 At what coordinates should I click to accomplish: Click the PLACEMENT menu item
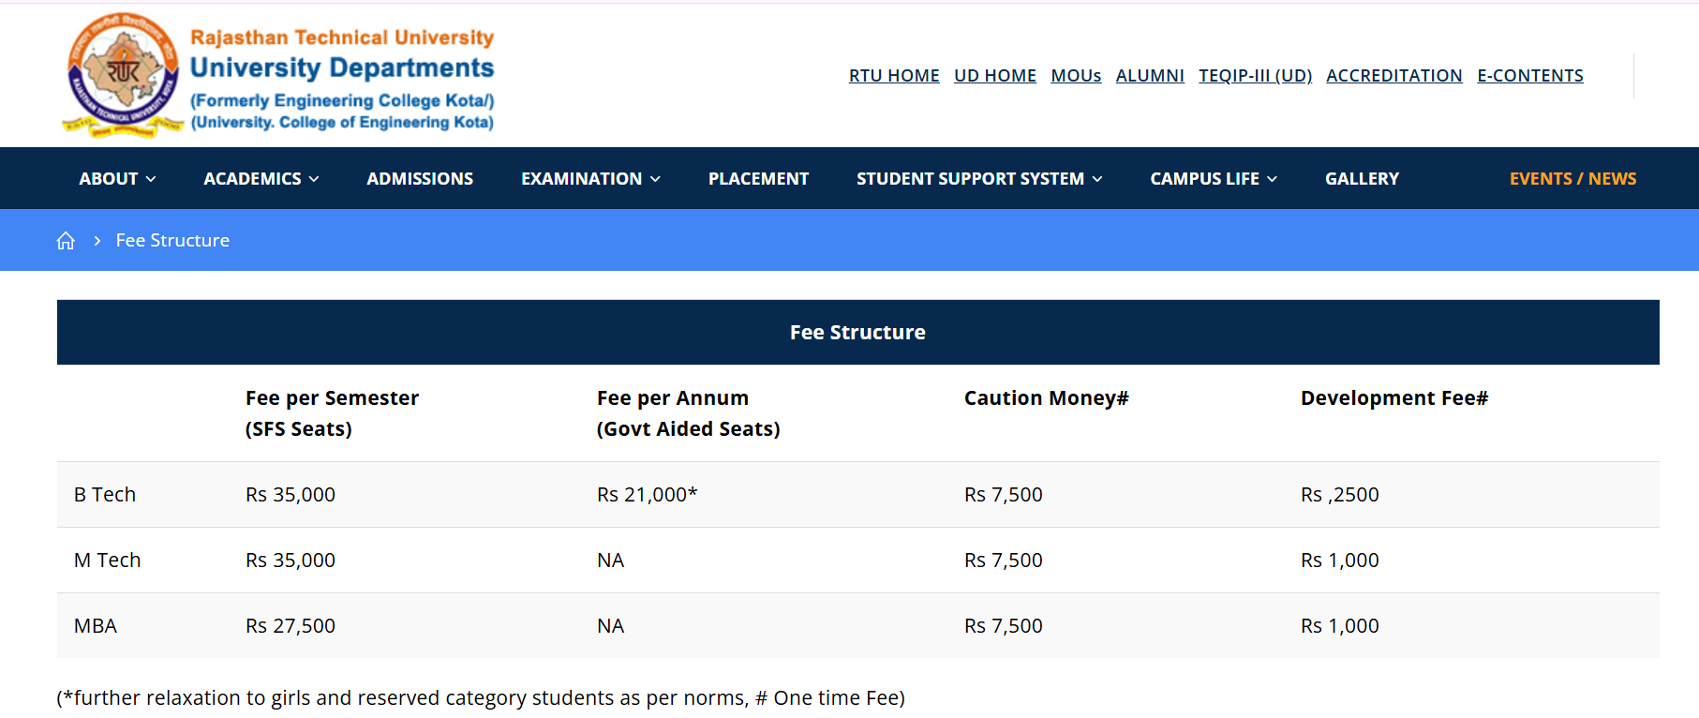pyautogui.click(x=758, y=178)
